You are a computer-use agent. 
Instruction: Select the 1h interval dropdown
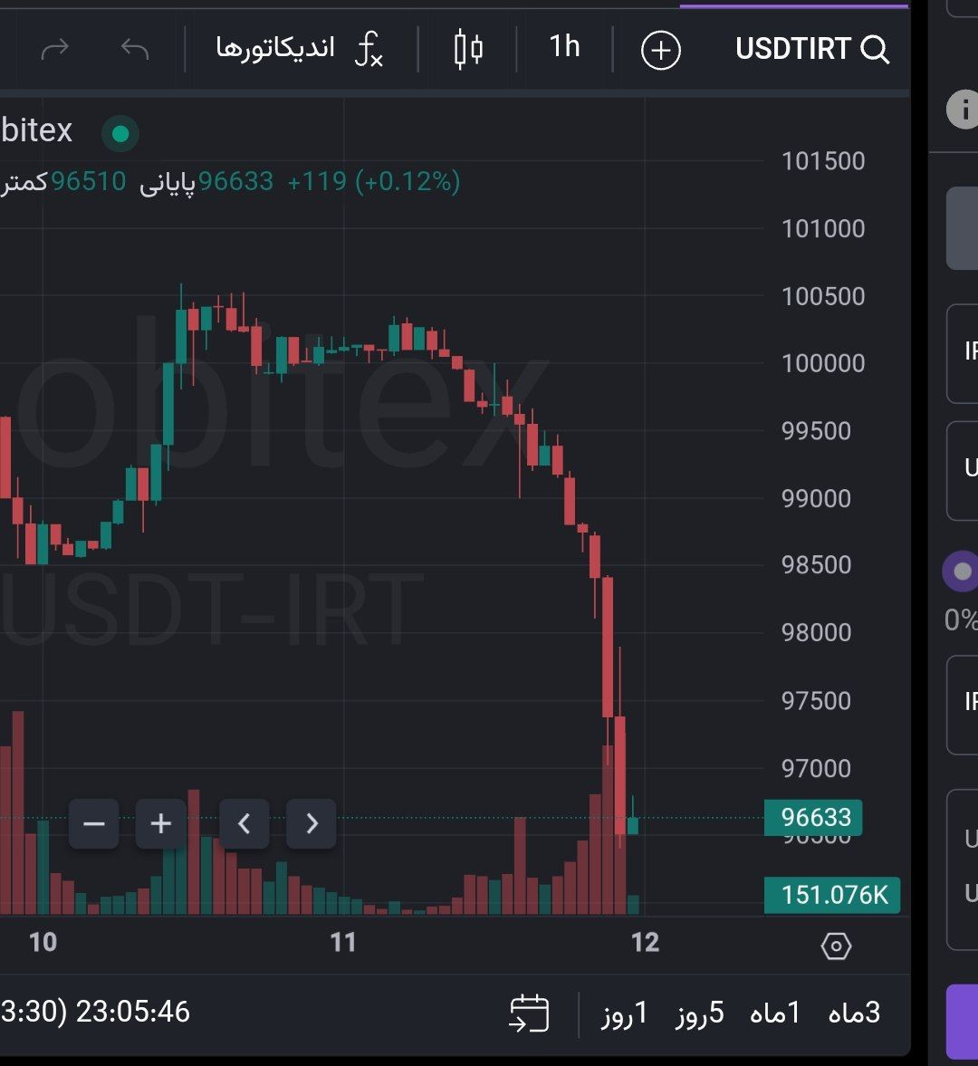564,47
